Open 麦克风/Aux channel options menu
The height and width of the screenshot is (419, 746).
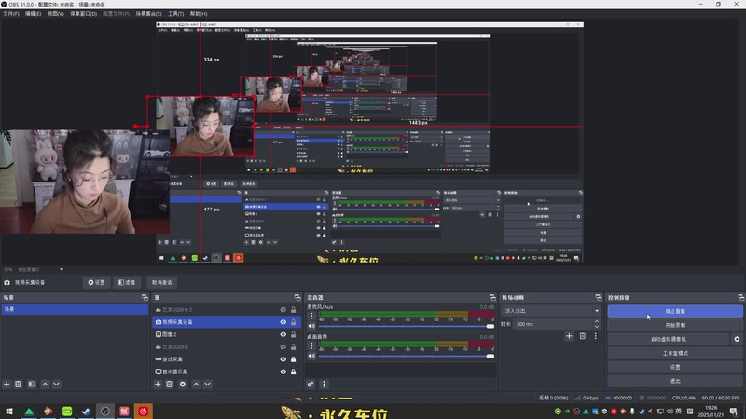click(311, 316)
